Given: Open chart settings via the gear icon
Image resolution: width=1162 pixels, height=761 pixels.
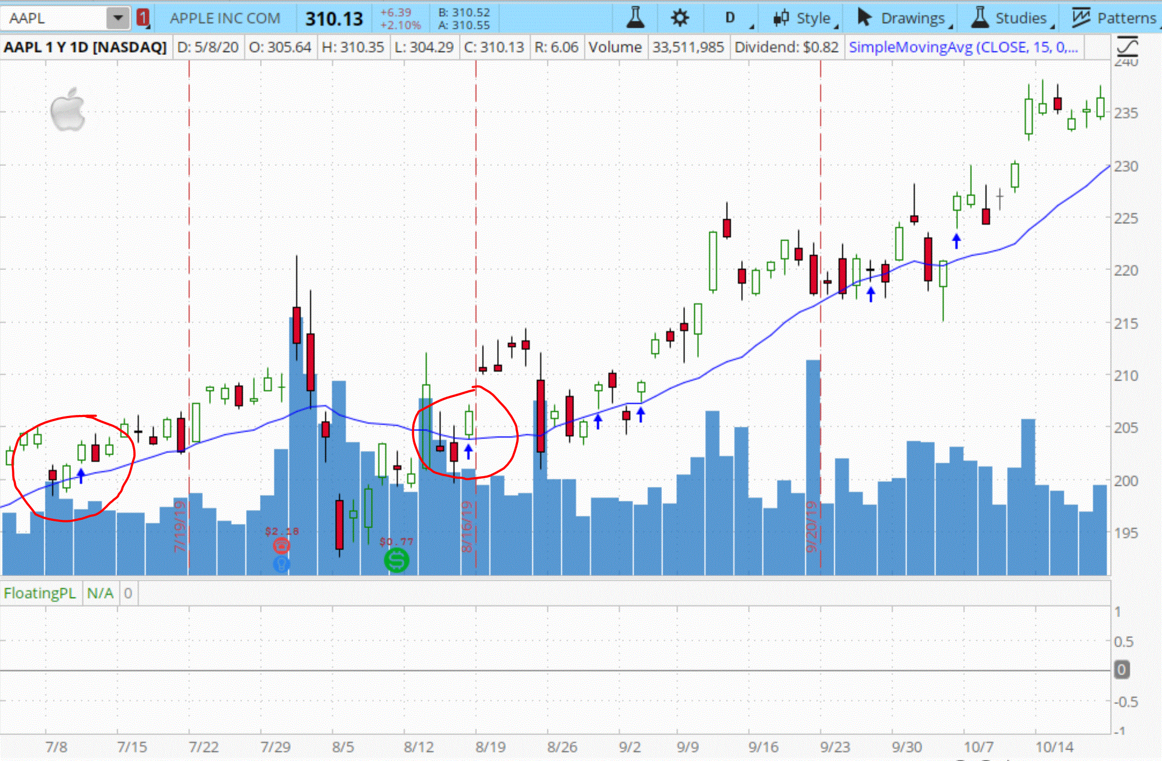Looking at the screenshot, I should [x=679, y=18].
